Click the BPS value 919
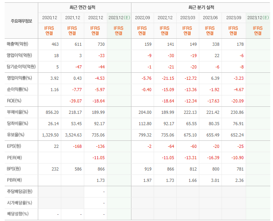The height and width of the screenshot is (221, 273). coord(148,169)
